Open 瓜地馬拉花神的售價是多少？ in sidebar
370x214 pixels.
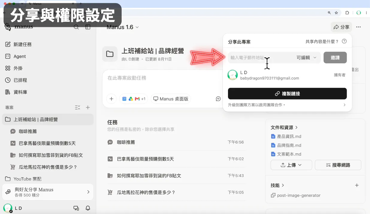click(48, 167)
